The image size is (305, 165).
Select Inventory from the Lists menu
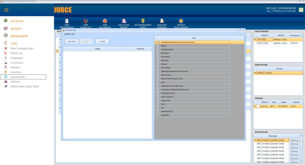click(16, 72)
